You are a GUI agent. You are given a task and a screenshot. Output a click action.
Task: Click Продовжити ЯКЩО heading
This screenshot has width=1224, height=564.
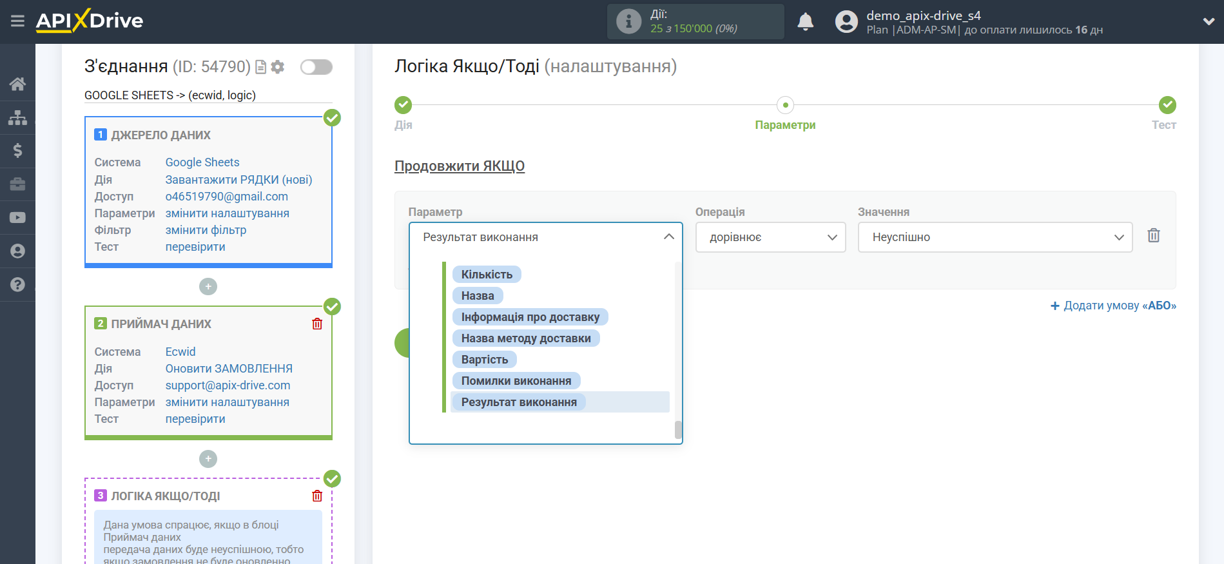click(x=460, y=166)
